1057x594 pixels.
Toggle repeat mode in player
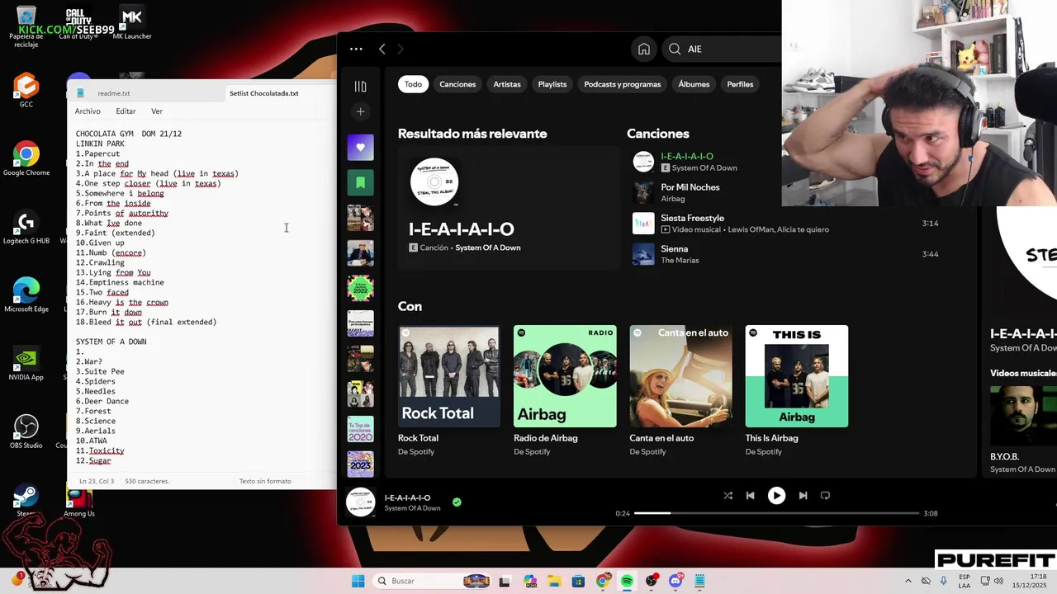point(825,495)
